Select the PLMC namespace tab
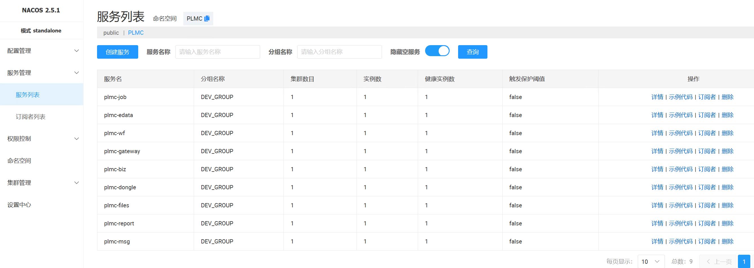The width and height of the screenshot is (754, 268). coord(136,33)
